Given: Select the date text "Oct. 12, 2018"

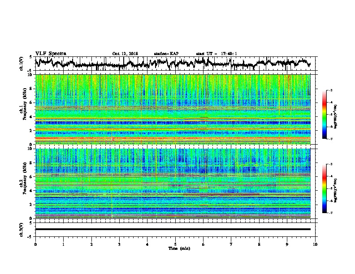Looking at the screenshot, I should pos(125,54).
